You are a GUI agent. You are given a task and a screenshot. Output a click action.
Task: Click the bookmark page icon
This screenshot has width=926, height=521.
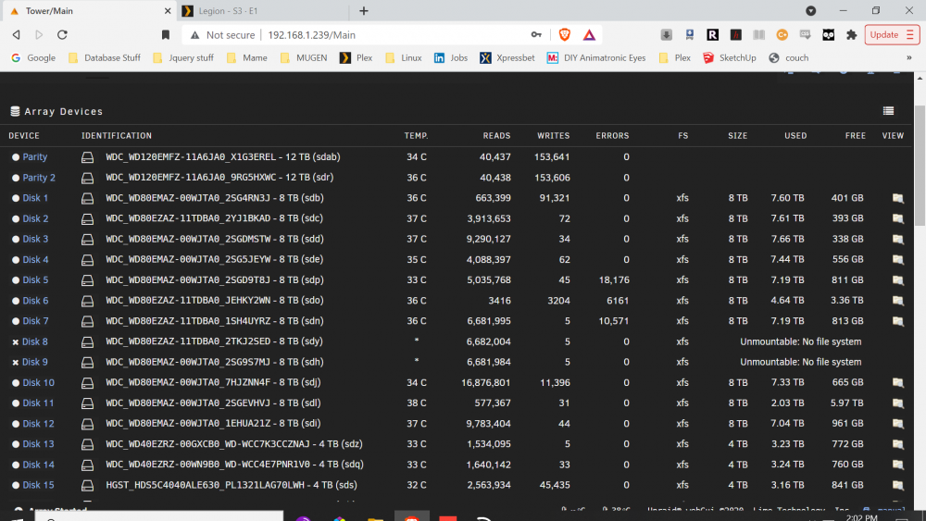pyautogui.click(x=166, y=35)
